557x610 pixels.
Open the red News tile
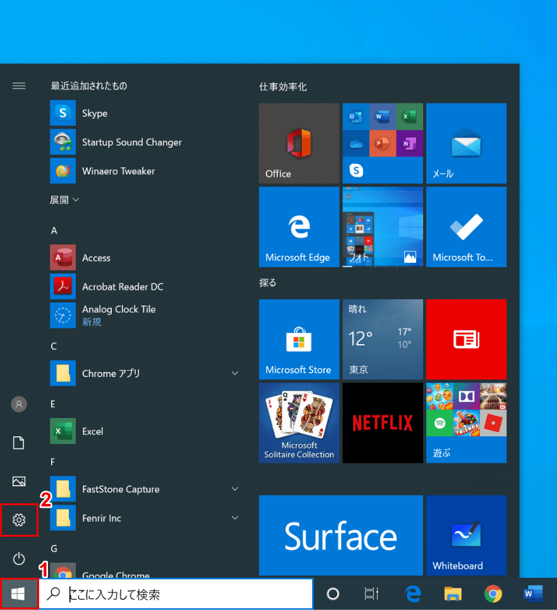pos(466,339)
